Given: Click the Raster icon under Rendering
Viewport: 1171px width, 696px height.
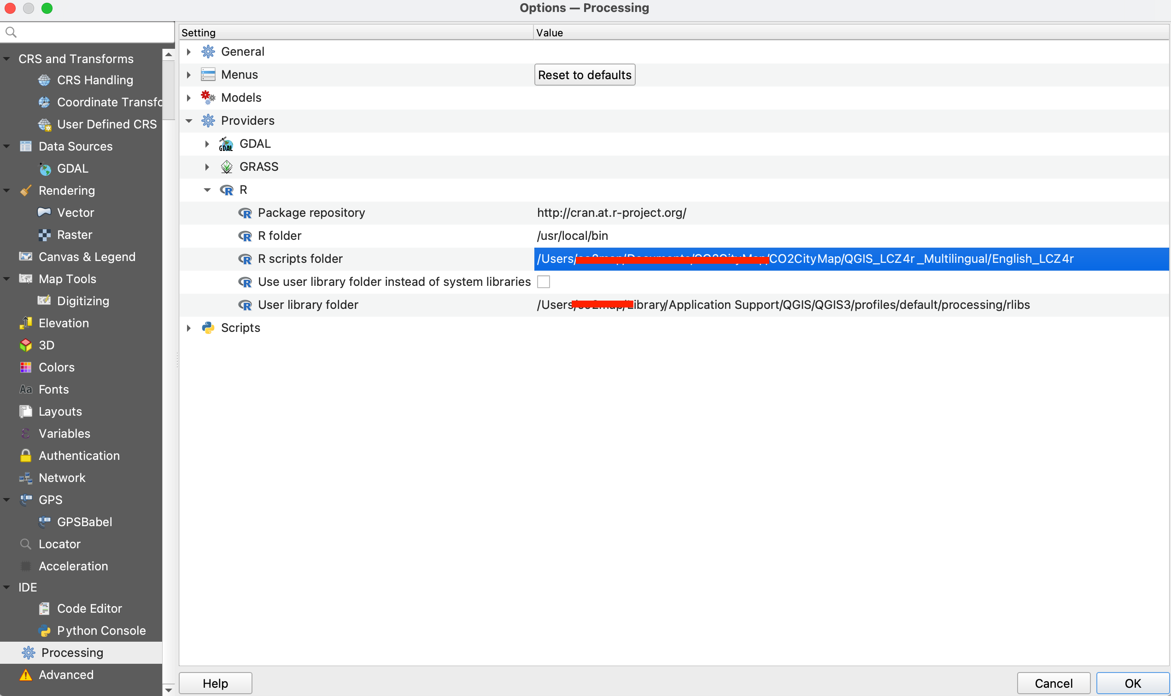Looking at the screenshot, I should pos(45,234).
